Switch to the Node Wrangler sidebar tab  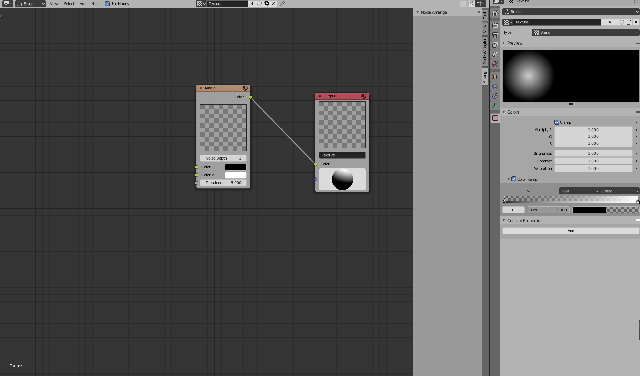click(485, 51)
